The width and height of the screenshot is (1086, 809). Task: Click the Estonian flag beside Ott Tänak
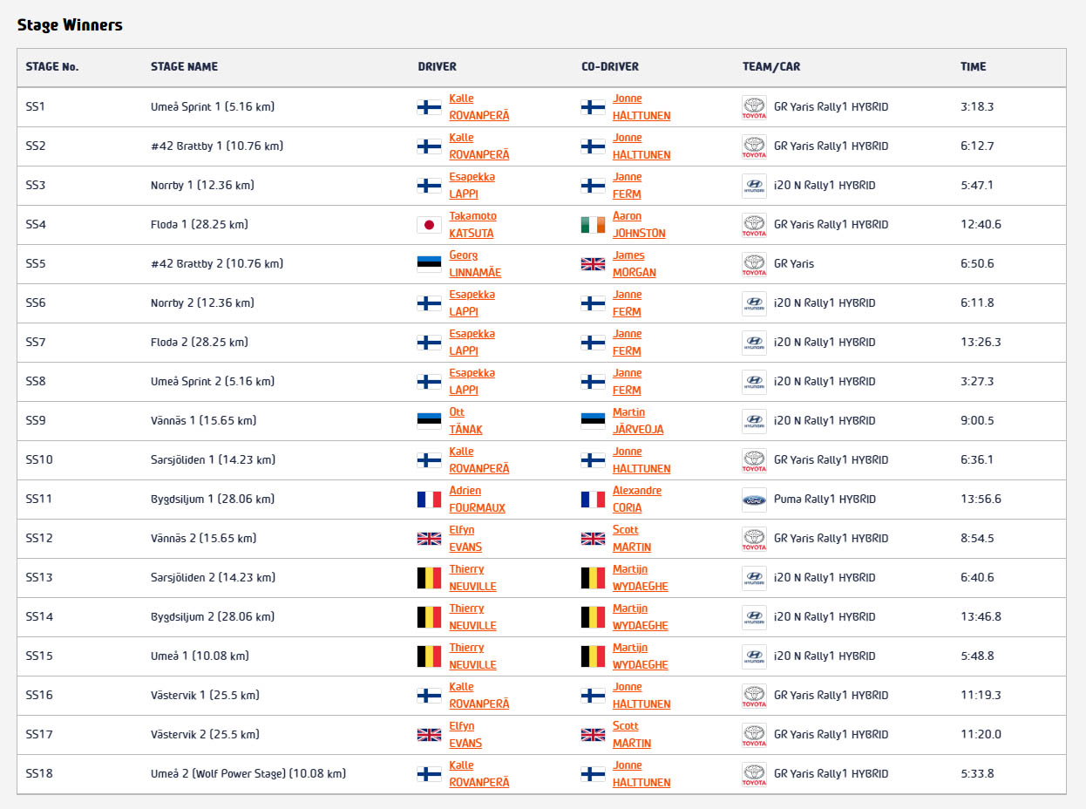coord(429,421)
